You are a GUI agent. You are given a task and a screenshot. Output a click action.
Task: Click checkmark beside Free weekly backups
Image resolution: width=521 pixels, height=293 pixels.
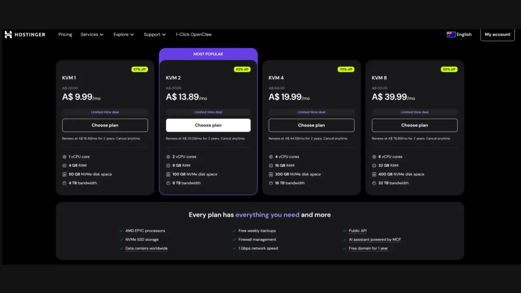pos(234,231)
